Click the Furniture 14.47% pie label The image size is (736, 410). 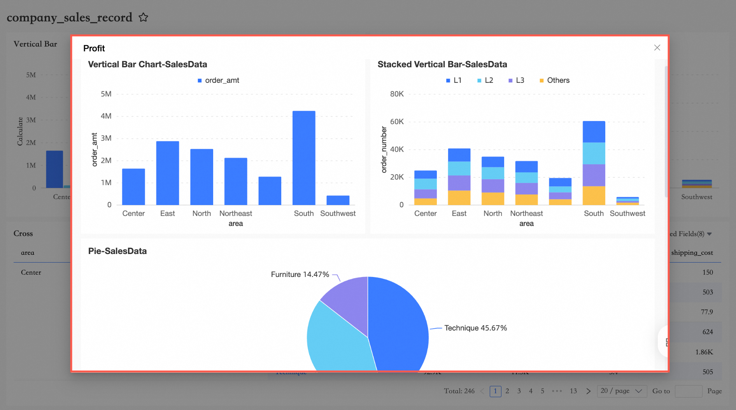point(300,274)
